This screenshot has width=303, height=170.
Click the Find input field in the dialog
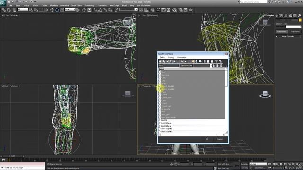pos(171,66)
